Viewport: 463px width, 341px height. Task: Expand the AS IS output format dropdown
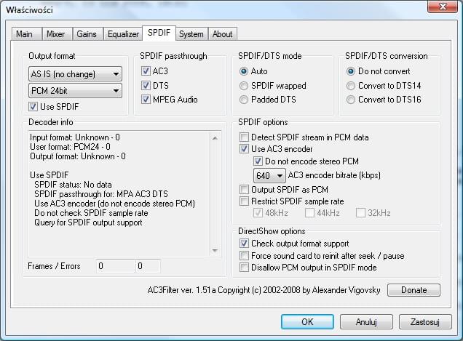click(76, 73)
